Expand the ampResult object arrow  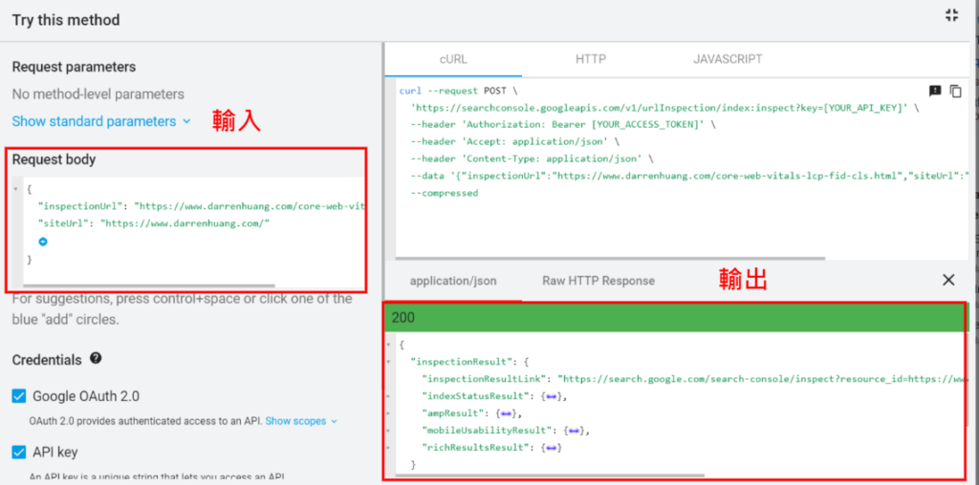coord(388,412)
